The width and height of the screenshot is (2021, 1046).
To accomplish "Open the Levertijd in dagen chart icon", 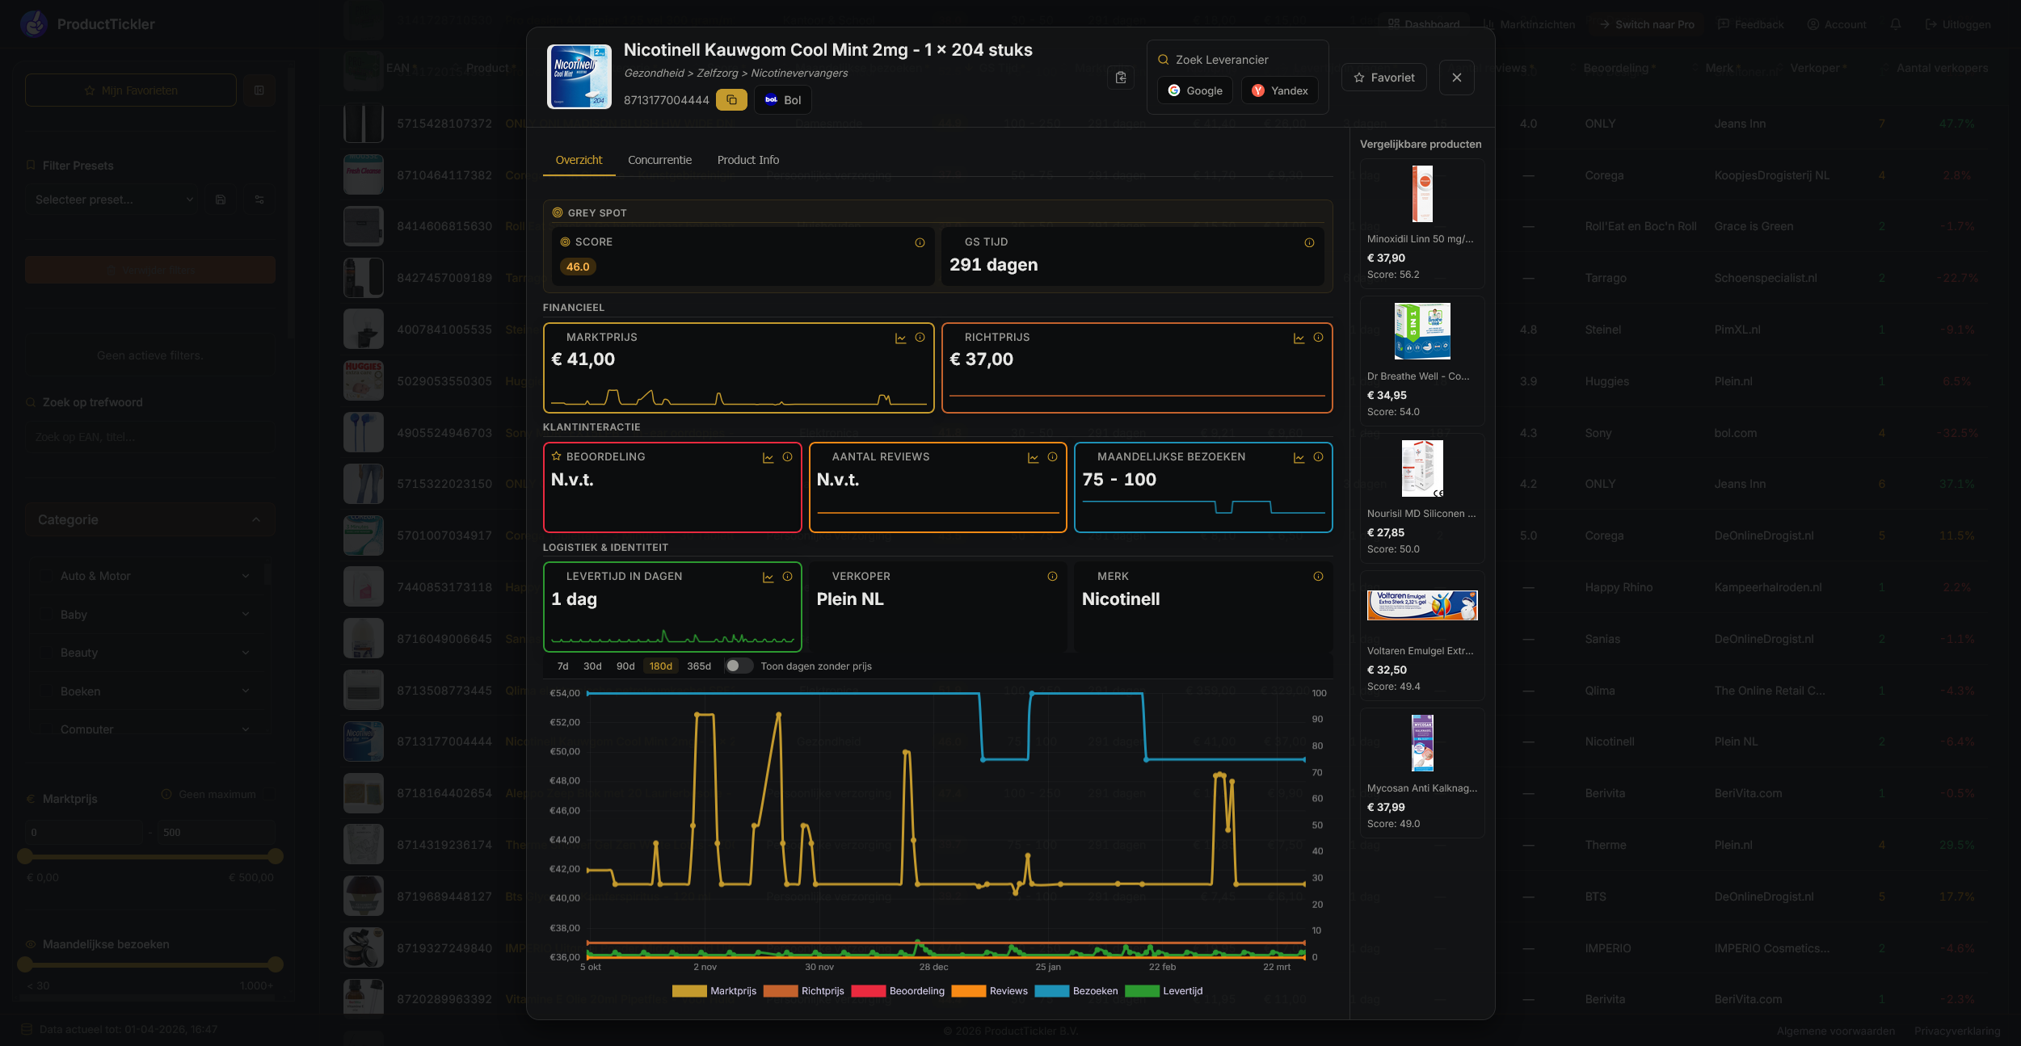I will tap(768, 577).
